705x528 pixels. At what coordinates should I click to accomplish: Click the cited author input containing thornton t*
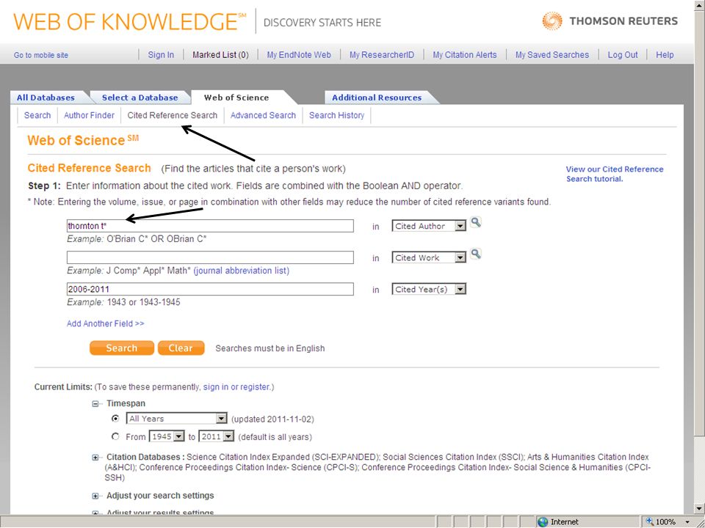tap(210, 226)
